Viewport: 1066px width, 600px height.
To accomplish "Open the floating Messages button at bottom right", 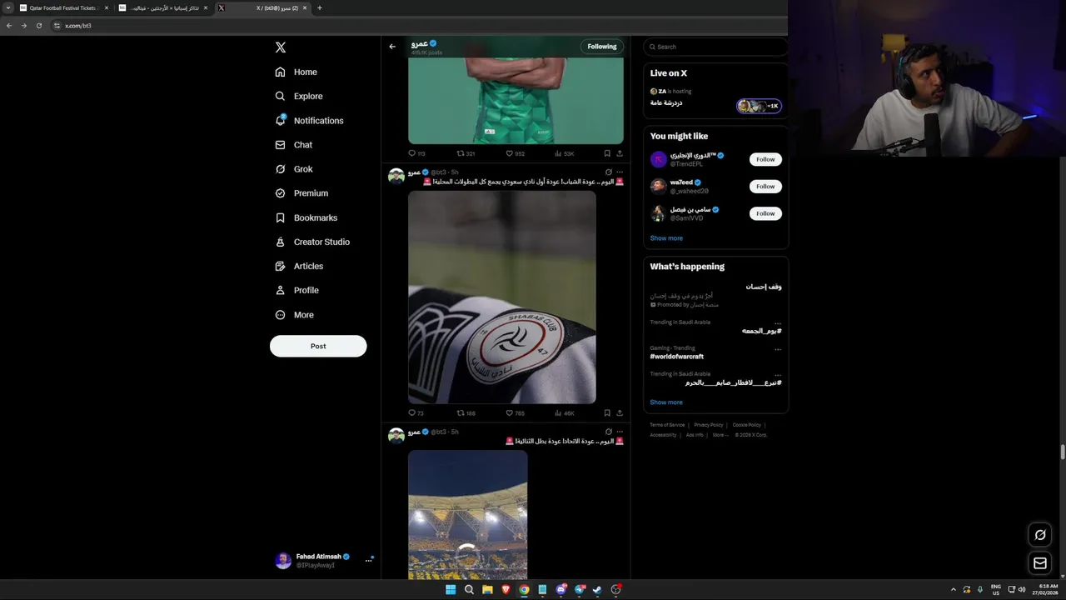I will (x=1040, y=563).
